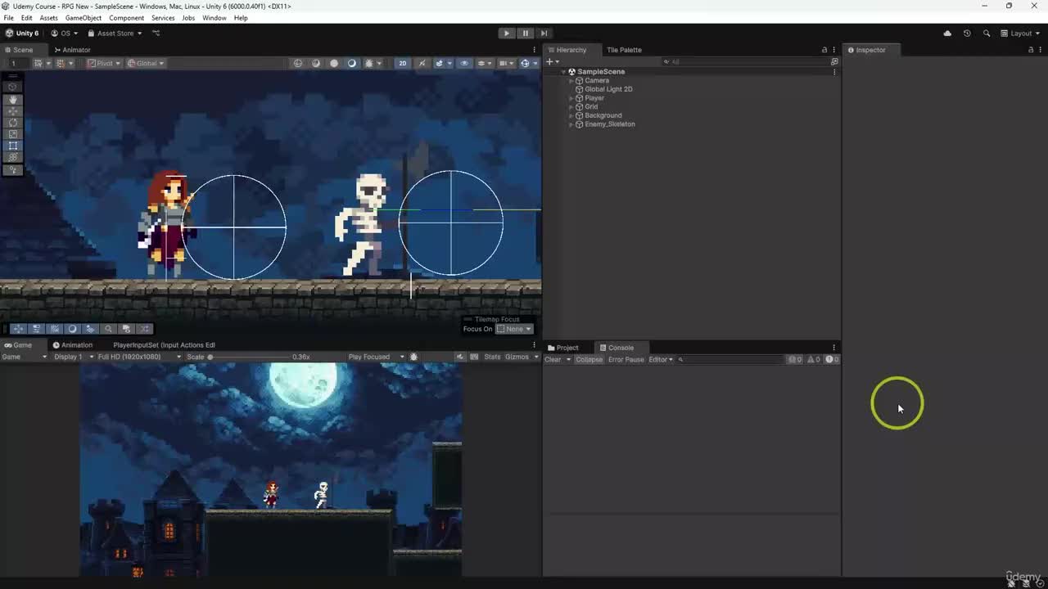Open the Unity 6 button
Screen dimensions: 1048x589
pos(21,34)
